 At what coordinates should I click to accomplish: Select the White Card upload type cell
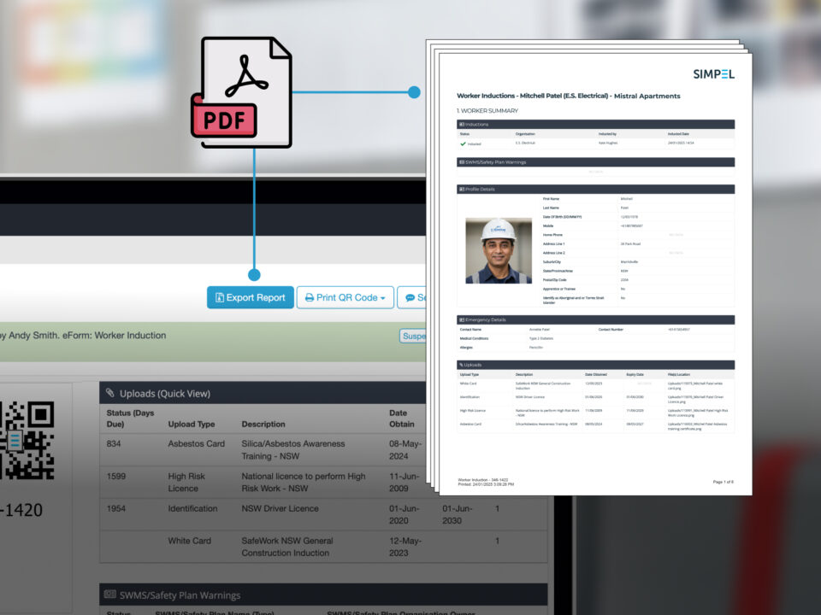tap(189, 541)
